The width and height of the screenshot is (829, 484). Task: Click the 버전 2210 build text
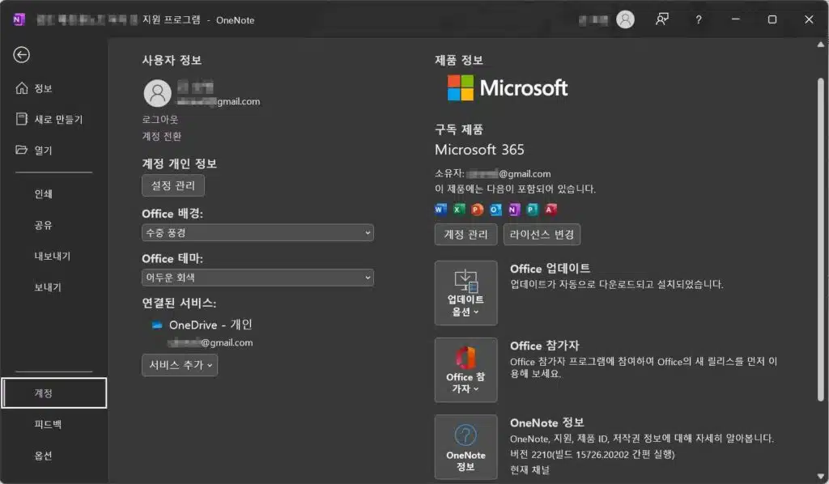592,454
